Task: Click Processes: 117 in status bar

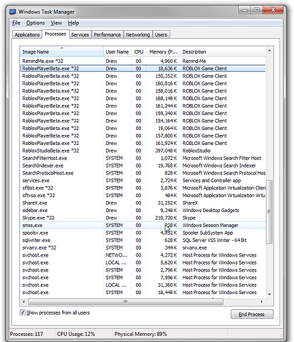Action: point(27,334)
